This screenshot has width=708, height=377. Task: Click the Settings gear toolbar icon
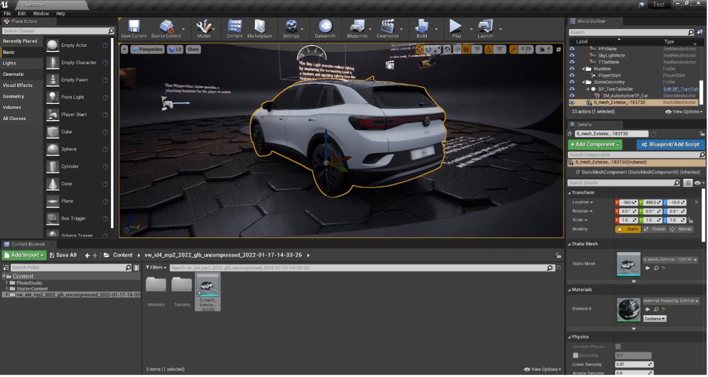point(291,26)
